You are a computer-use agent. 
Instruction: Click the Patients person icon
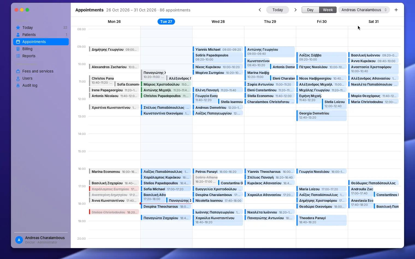(18, 35)
